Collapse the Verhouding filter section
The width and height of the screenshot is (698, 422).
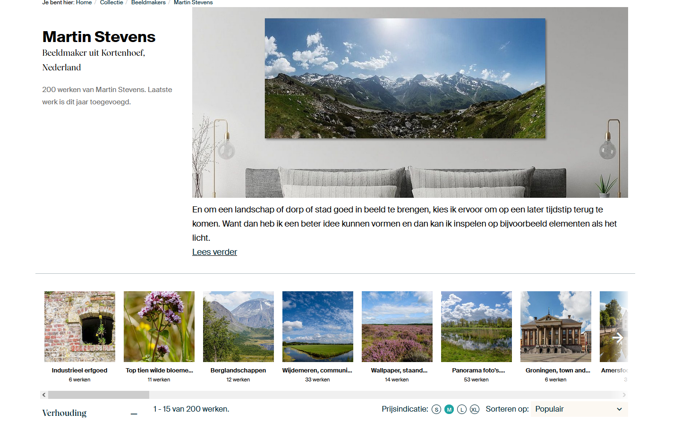[134, 414]
